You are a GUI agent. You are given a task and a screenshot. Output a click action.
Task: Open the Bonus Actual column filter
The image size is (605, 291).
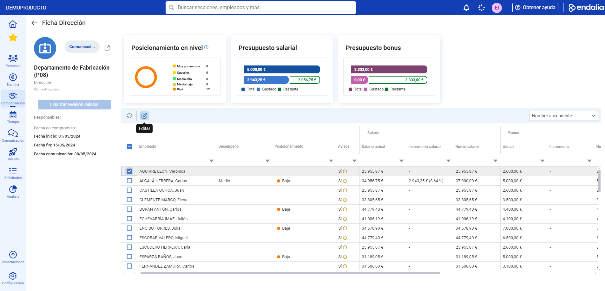click(x=543, y=160)
